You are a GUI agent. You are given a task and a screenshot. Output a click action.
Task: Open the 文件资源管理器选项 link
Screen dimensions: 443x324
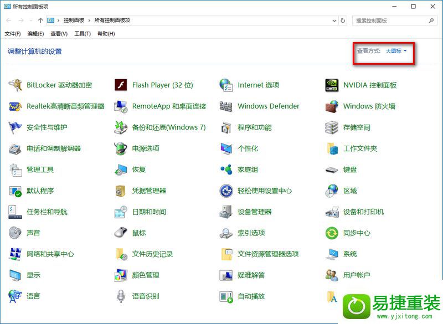pyautogui.click(x=268, y=254)
